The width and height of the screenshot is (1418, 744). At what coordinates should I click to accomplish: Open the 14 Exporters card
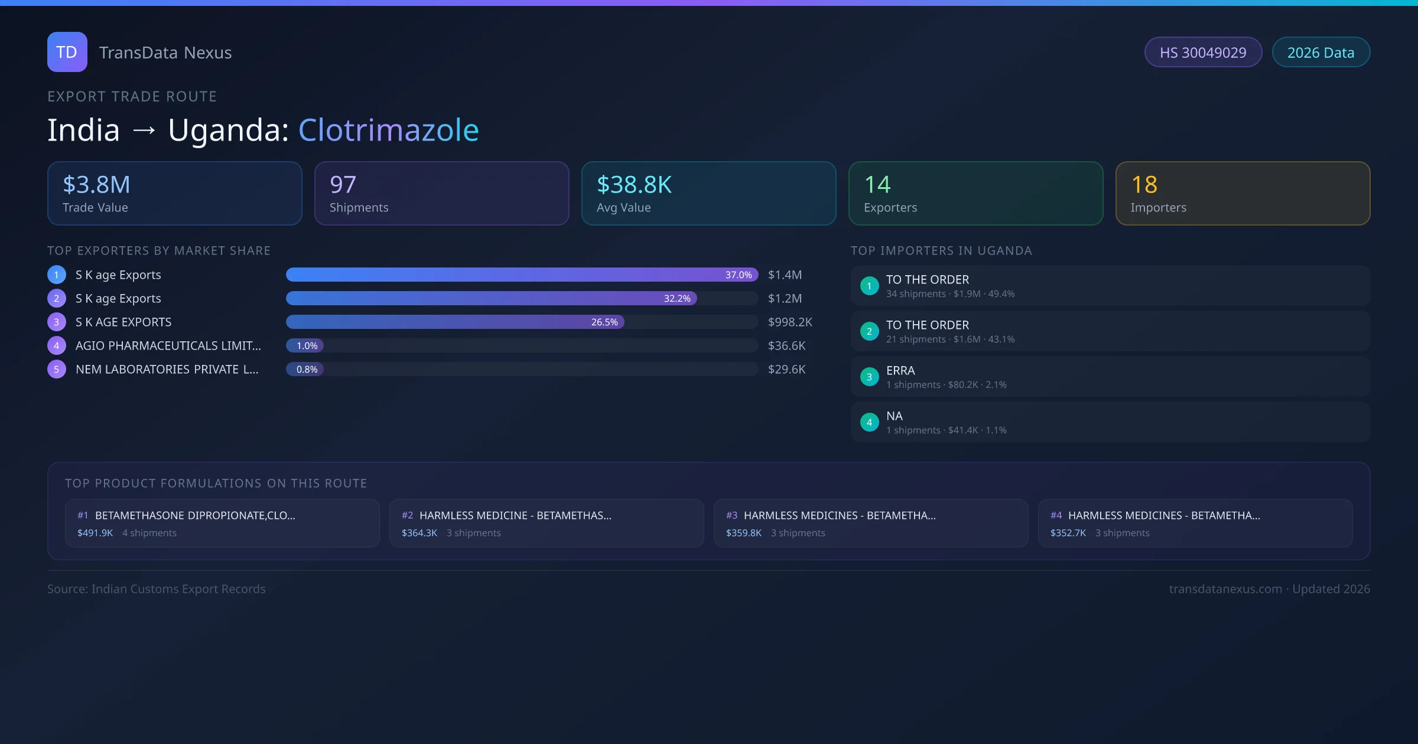[975, 193]
